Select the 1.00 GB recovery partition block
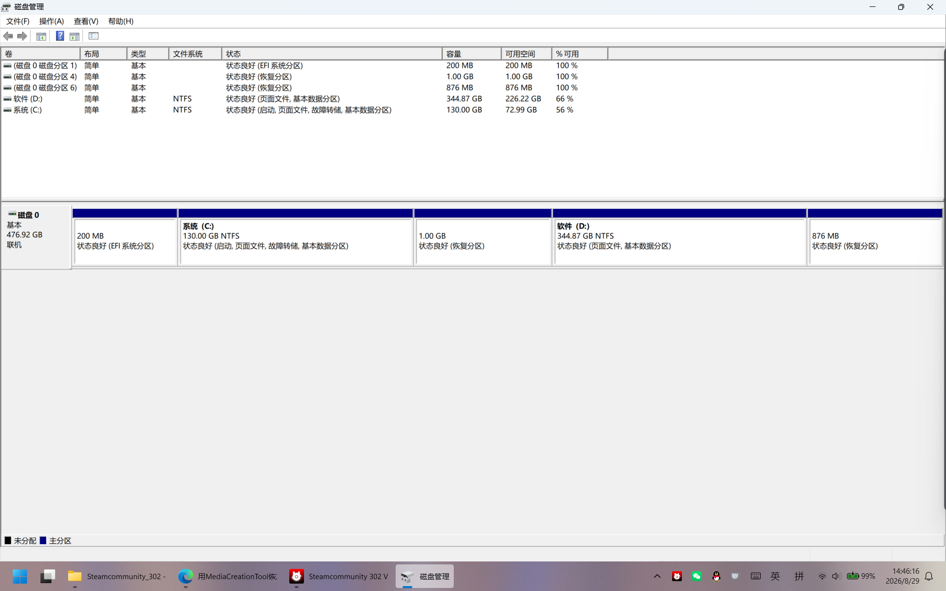Screen dimensions: 946x591 [483, 237]
